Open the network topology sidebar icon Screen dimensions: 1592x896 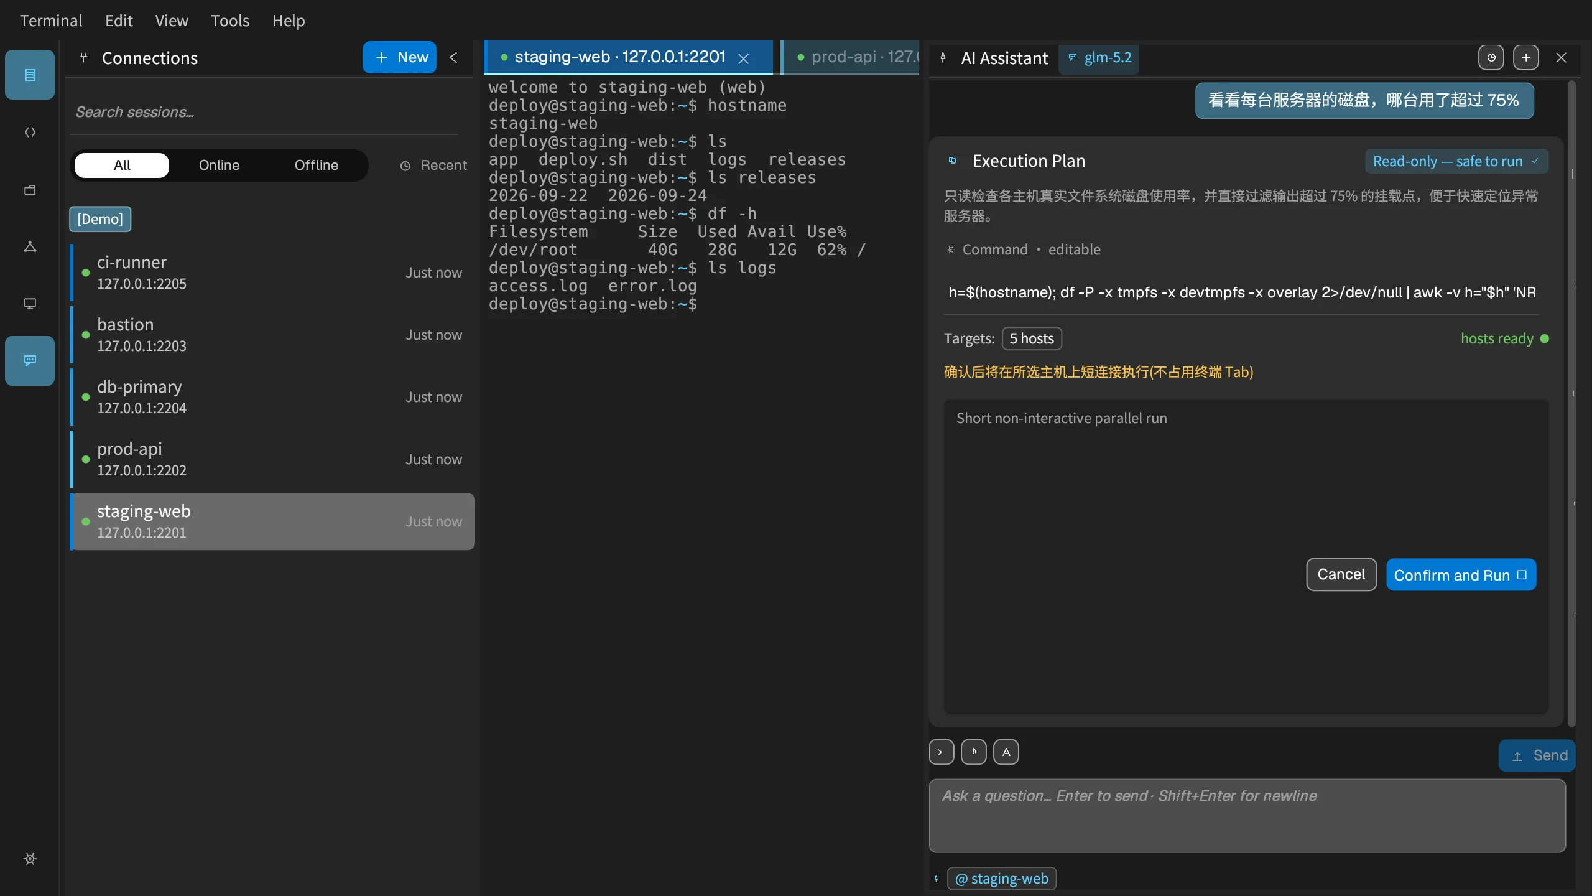point(30,246)
